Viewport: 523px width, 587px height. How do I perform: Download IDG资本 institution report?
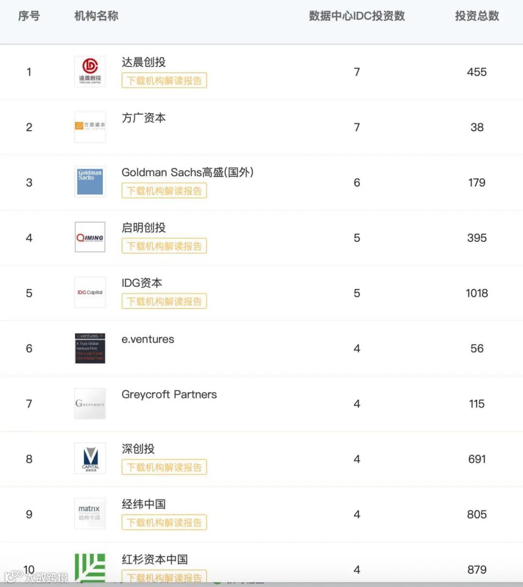[x=164, y=301]
